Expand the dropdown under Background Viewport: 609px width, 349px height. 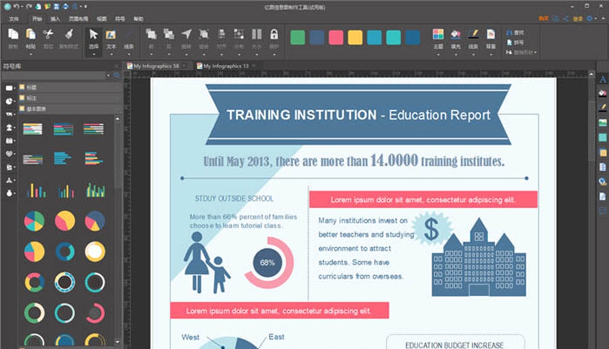(x=491, y=54)
